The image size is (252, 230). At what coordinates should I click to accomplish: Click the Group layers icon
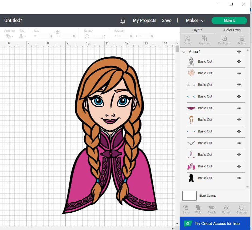187,38
